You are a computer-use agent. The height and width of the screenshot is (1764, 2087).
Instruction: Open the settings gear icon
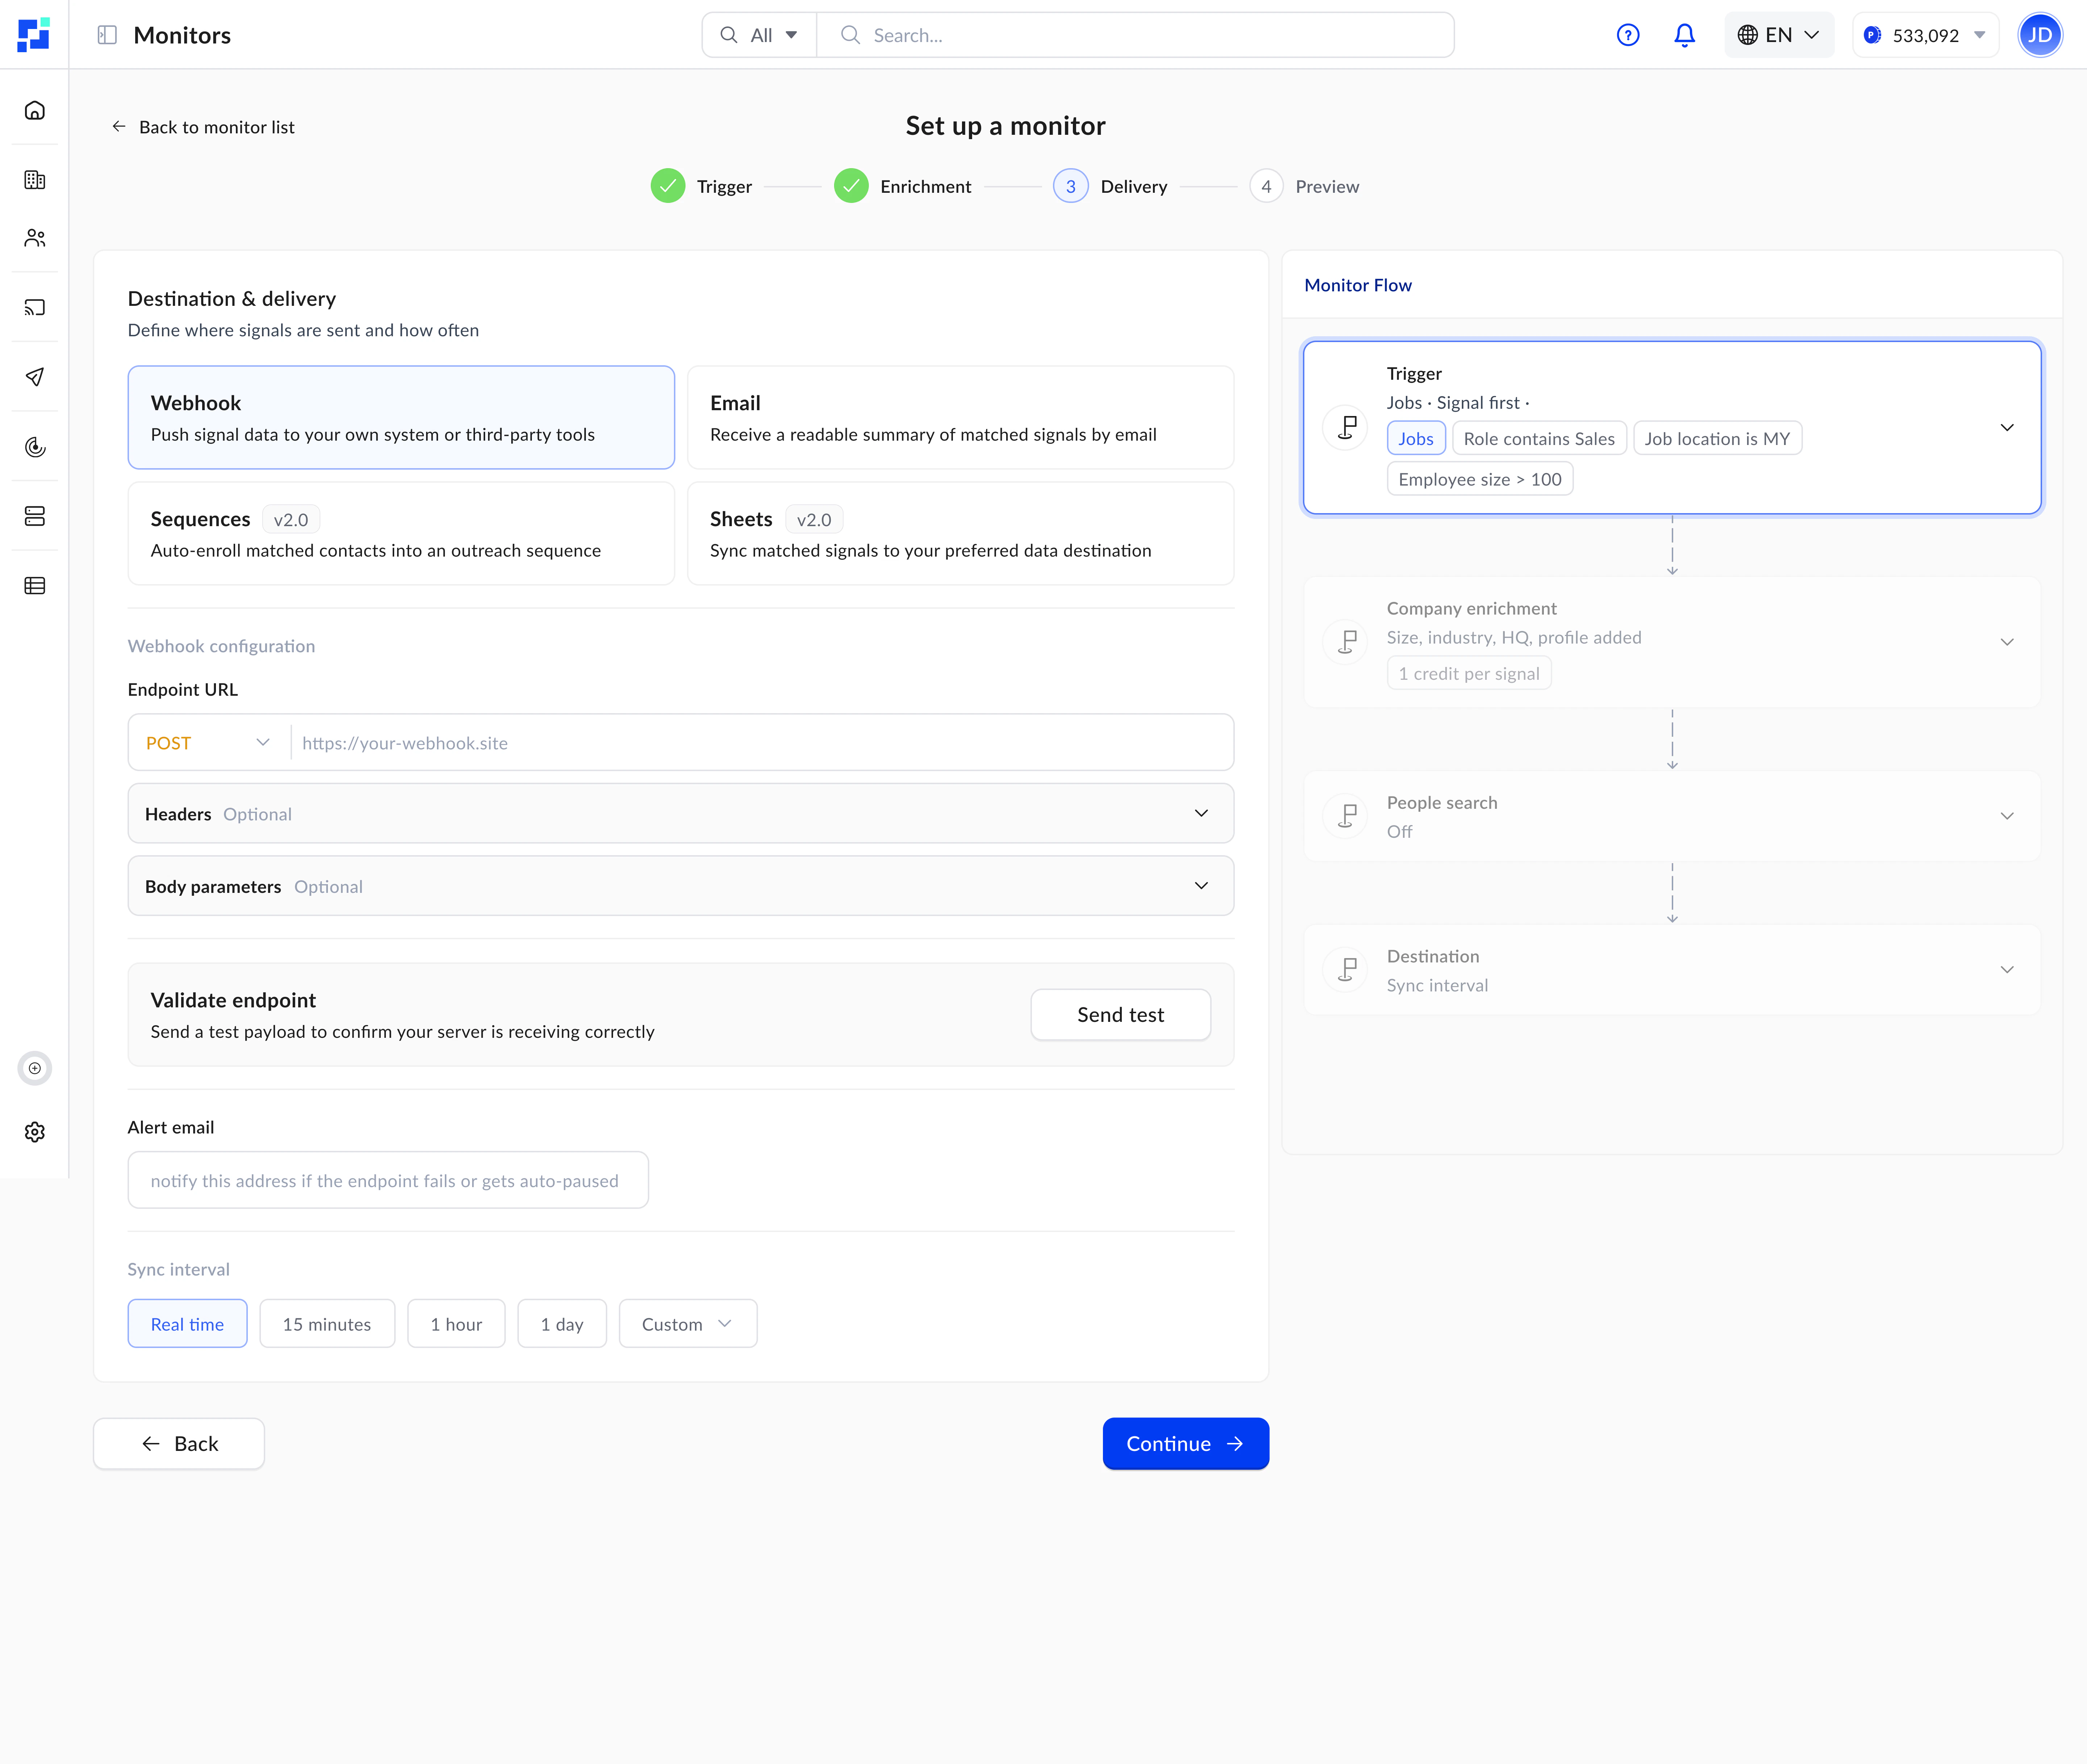tap(35, 1132)
